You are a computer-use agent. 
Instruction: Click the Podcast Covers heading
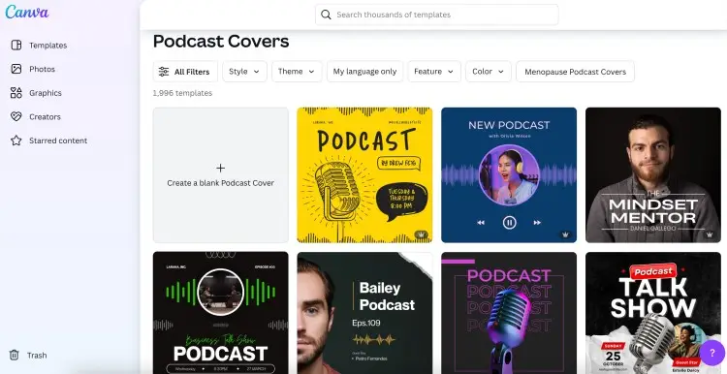click(221, 42)
